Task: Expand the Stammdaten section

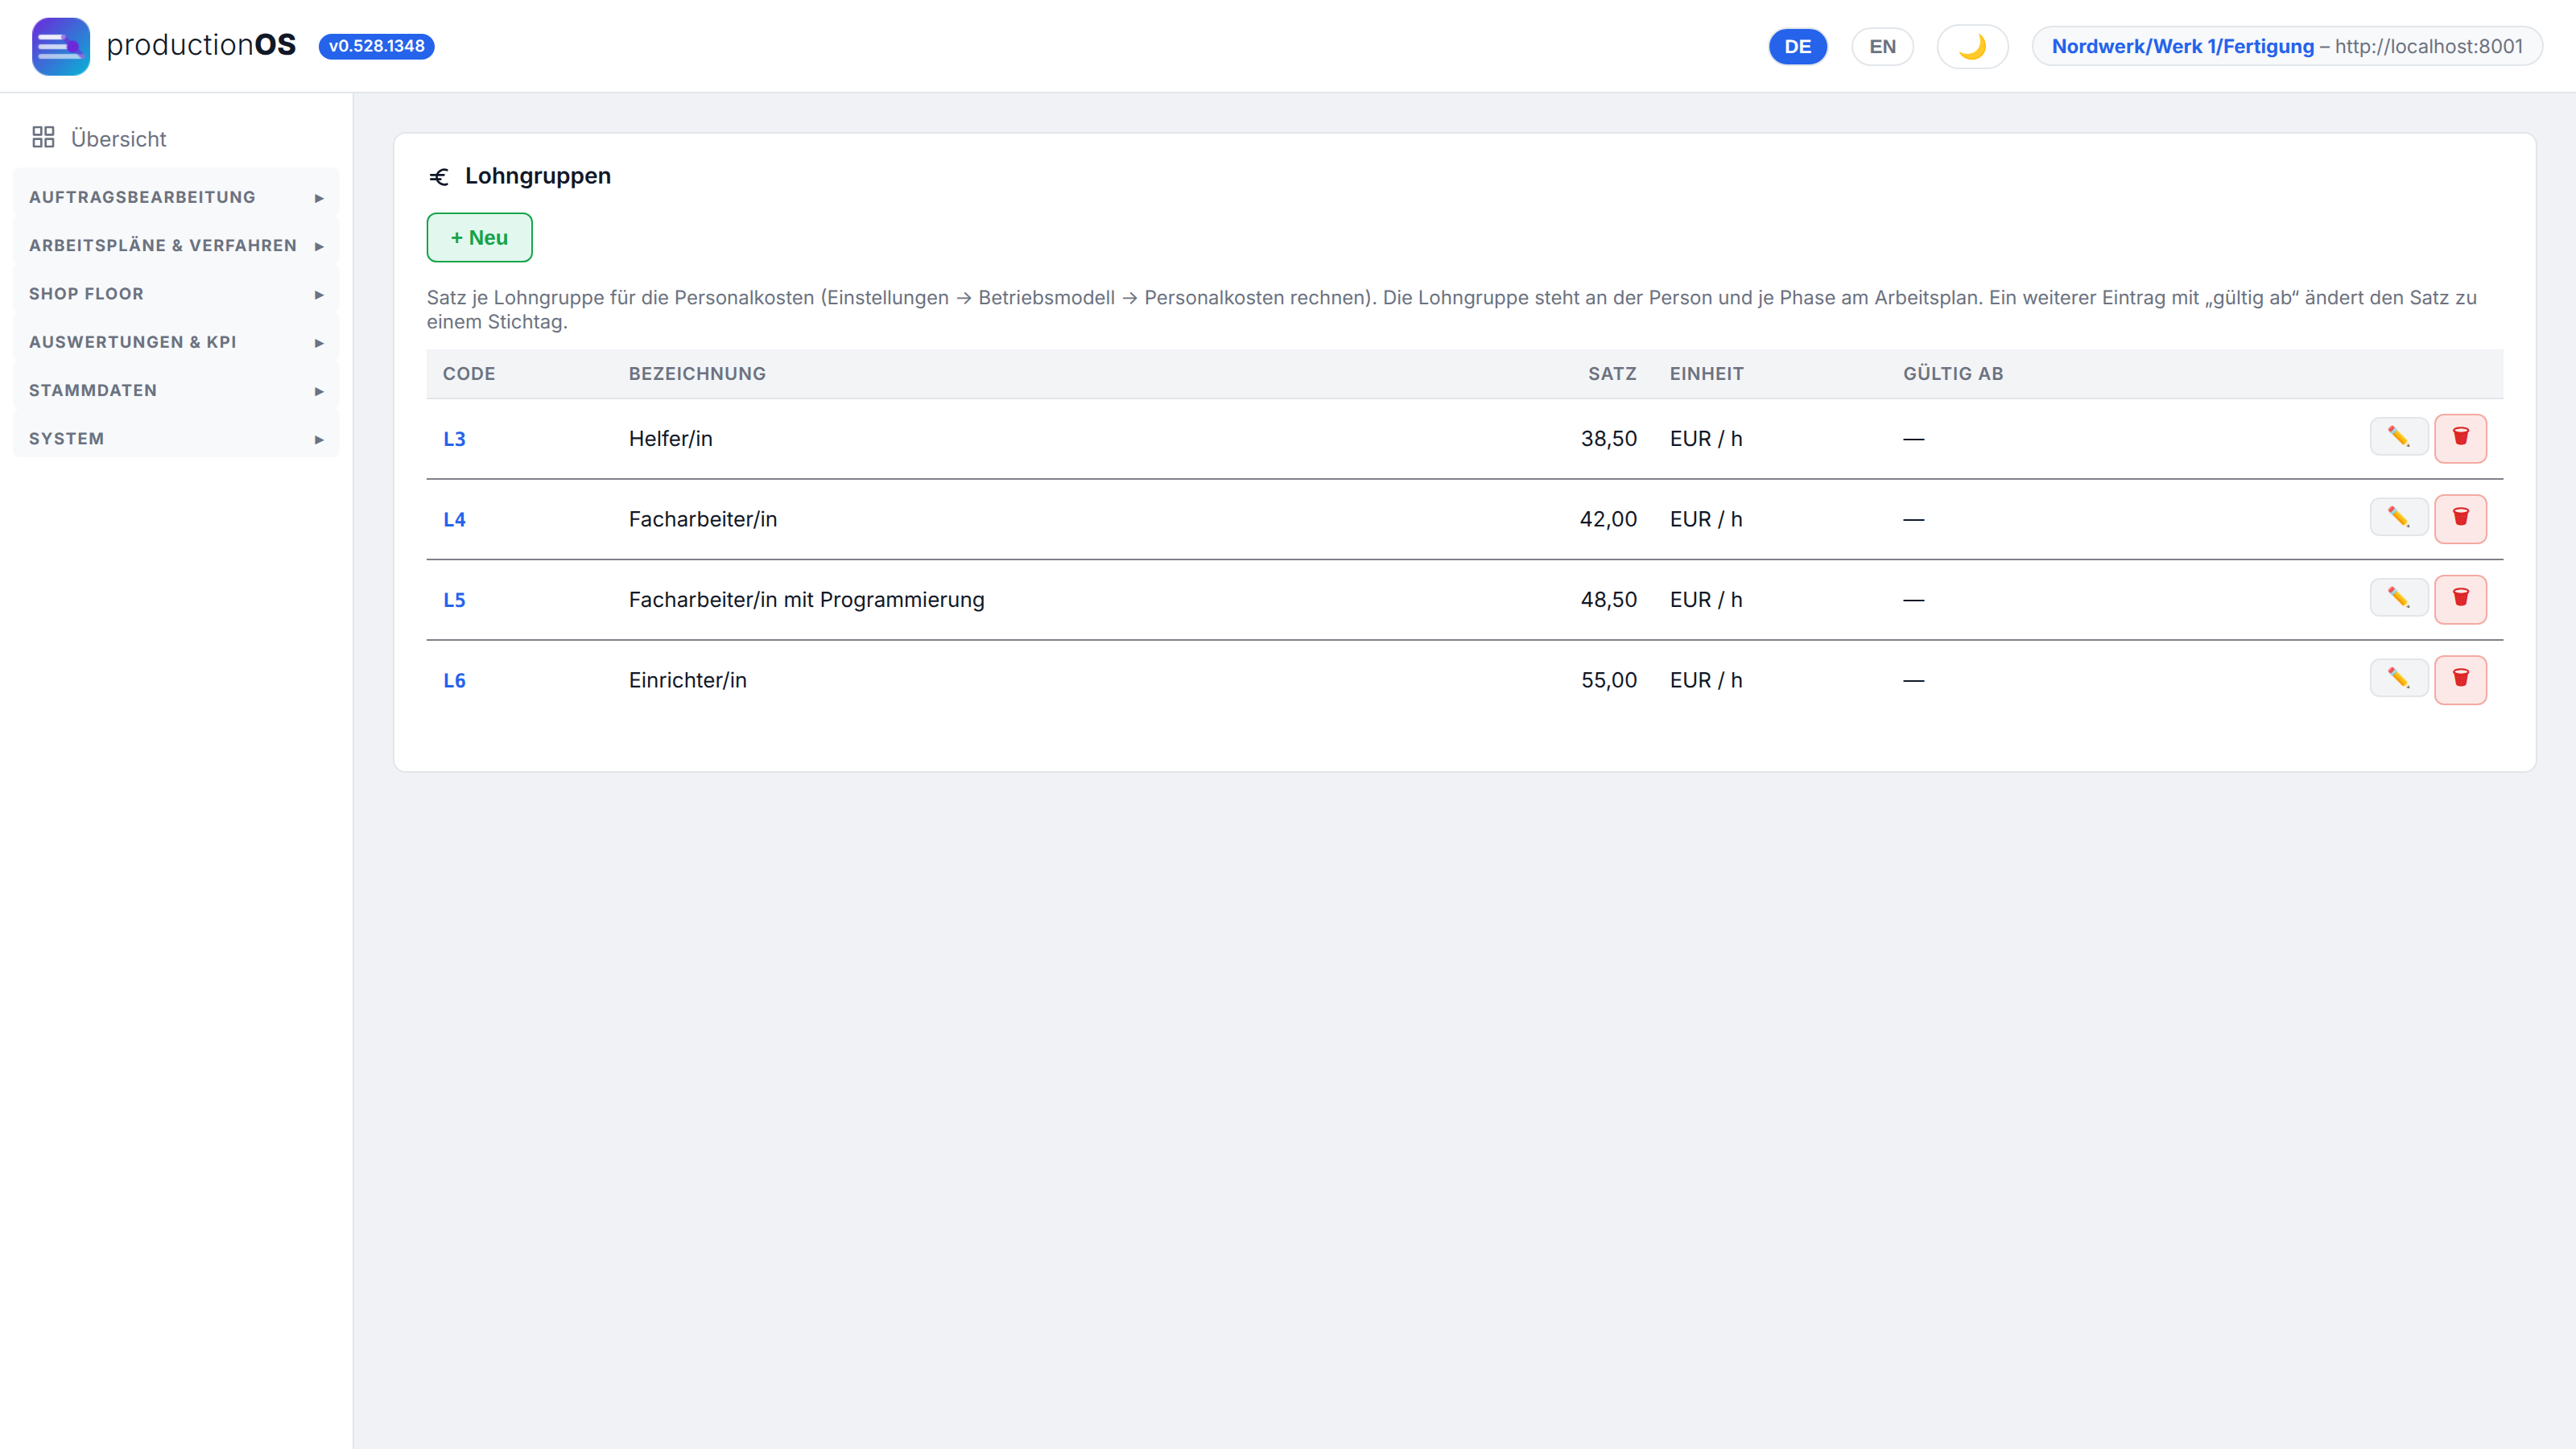Action: click(x=176, y=390)
